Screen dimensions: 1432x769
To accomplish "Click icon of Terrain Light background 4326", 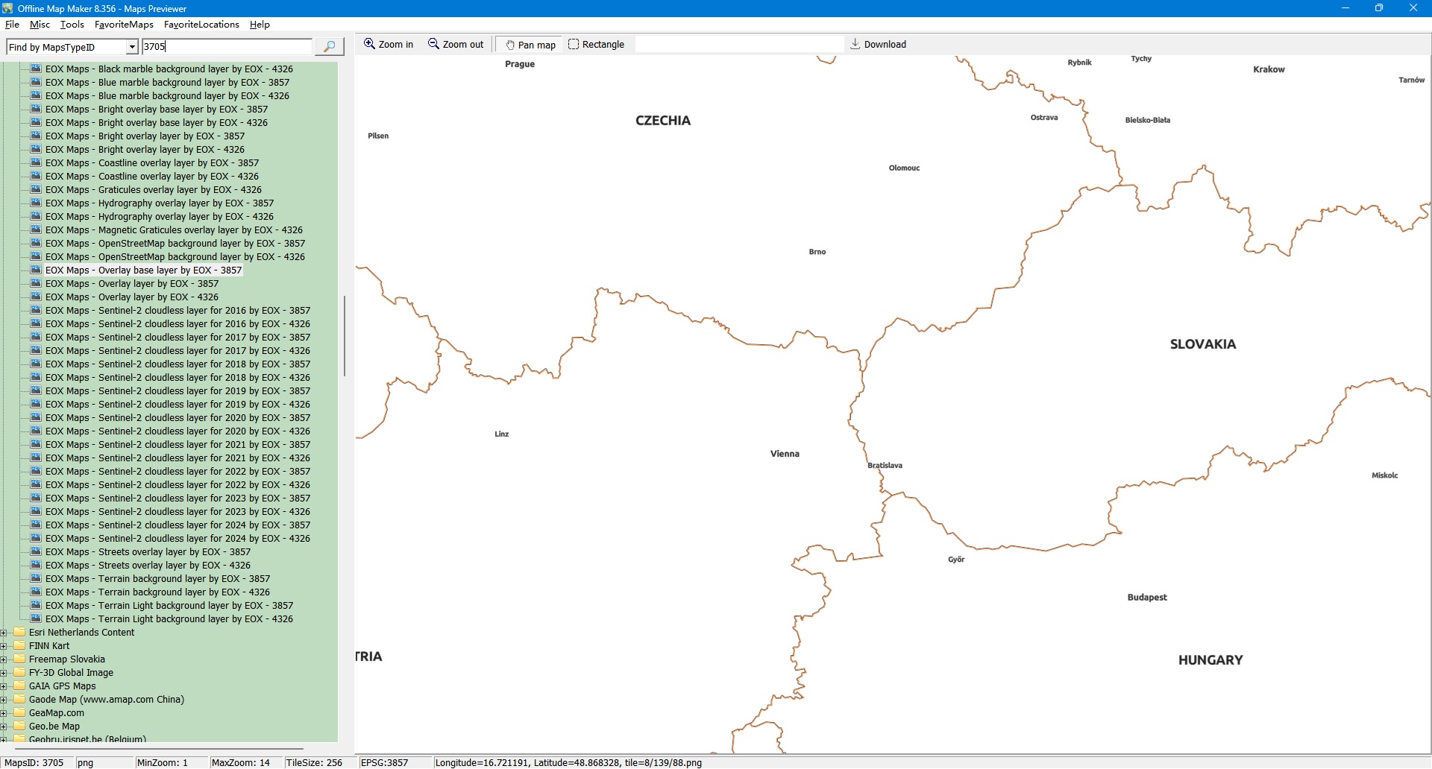I will click(35, 619).
